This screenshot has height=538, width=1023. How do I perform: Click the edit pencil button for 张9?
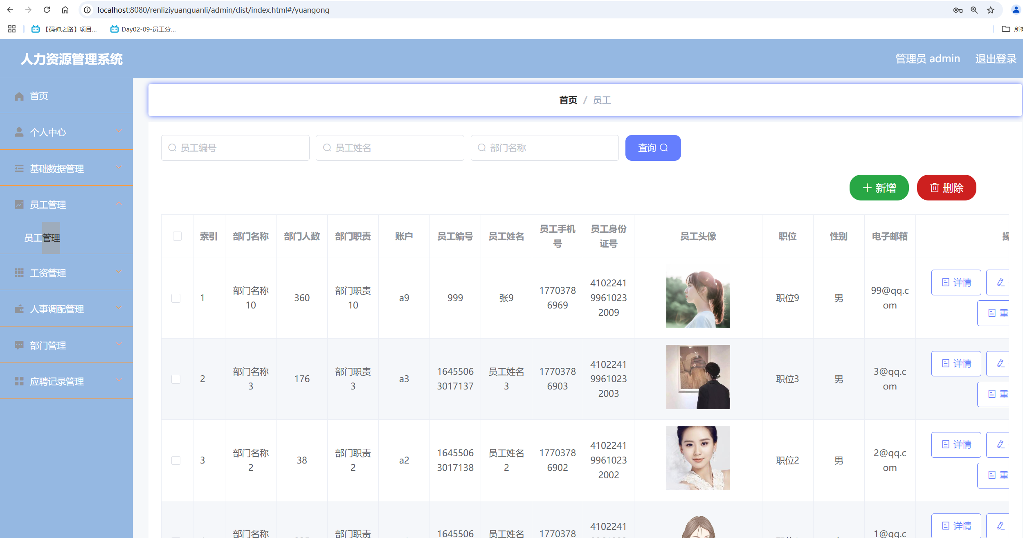pos(998,282)
